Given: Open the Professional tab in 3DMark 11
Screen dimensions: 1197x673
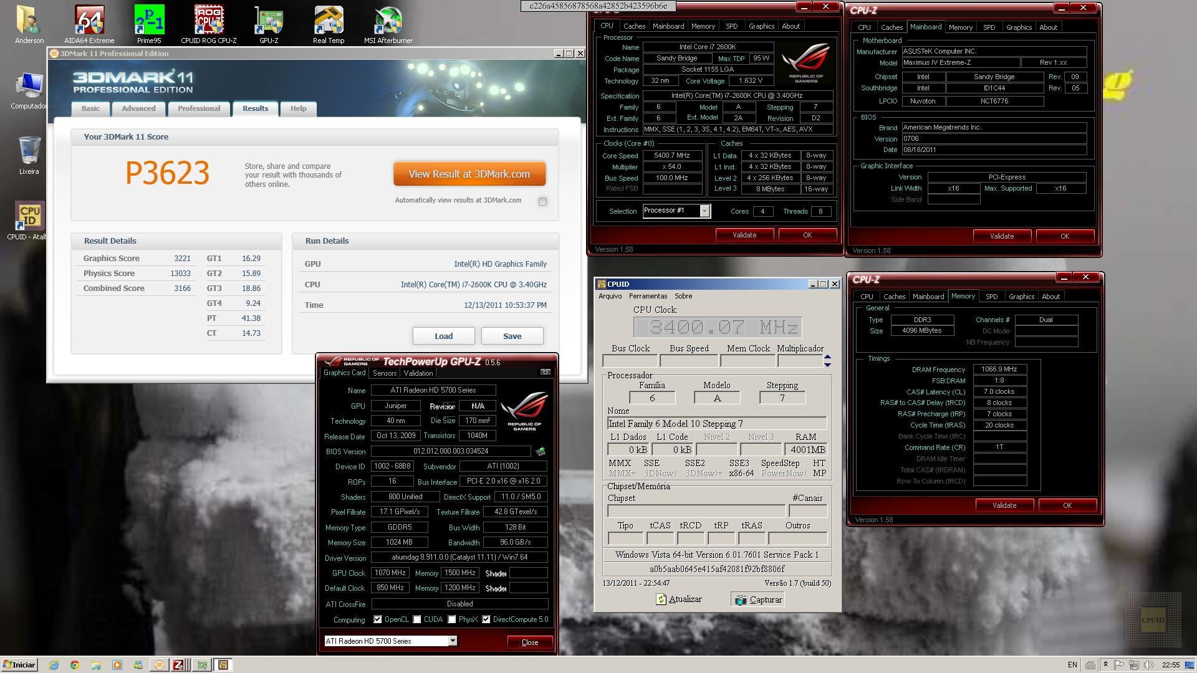Looking at the screenshot, I should click(199, 108).
